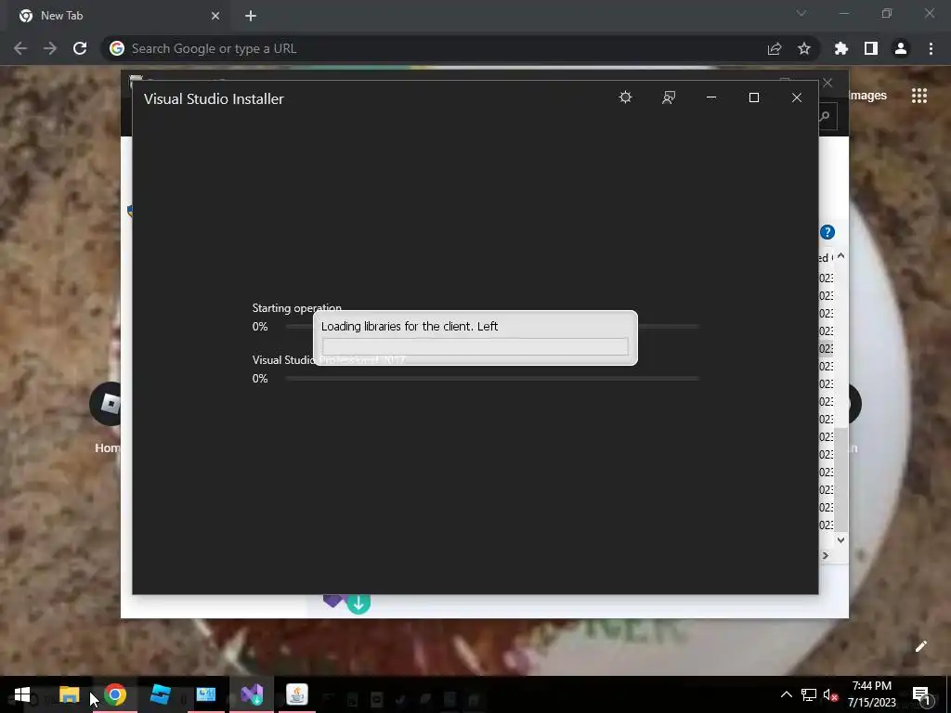Click the "Starting operation" label

[296, 308]
